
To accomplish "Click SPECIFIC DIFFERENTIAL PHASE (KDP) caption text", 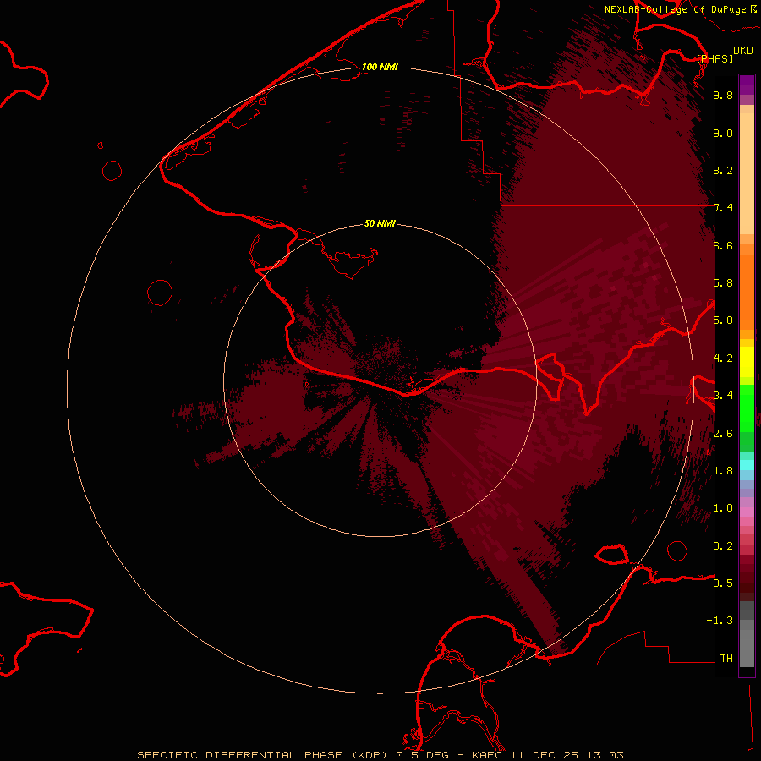I will pos(265,755).
